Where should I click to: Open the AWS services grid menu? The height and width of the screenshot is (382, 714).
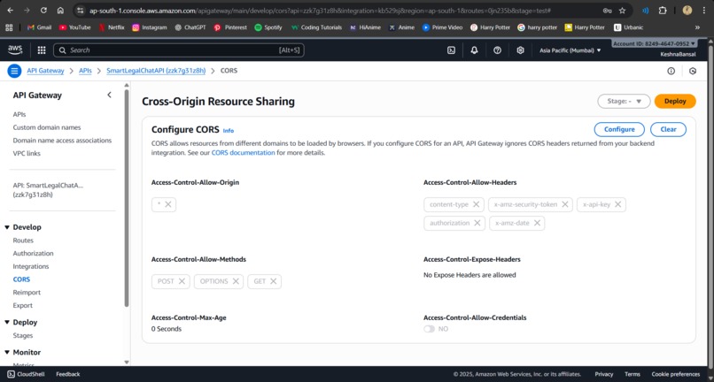point(42,50)
